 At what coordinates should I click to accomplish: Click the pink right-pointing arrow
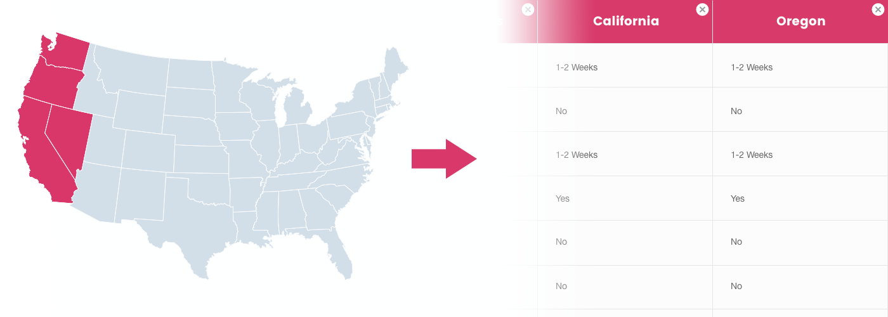pos(443,158)
